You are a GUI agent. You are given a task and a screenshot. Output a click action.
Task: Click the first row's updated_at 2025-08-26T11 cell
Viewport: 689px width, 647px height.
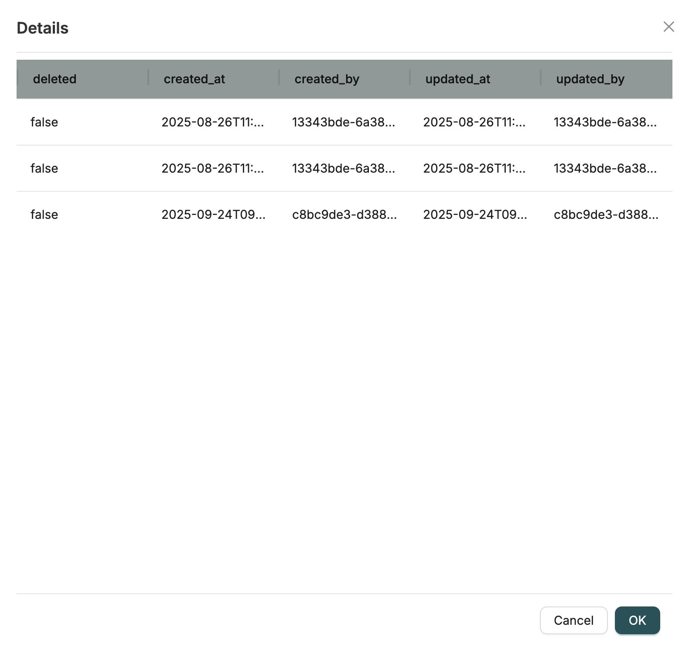(474, 122)
